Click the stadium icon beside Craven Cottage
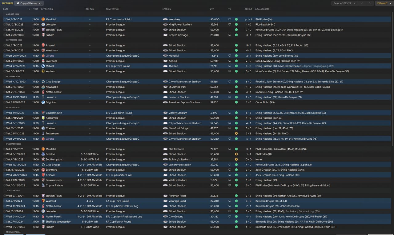Screen dimensions: 394x235 [x=165, y=35]
